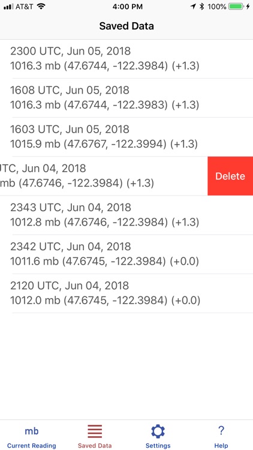Choose the 1011.6 mb reading row
This screenshot has width=253, height=450.
click(126, 254)
